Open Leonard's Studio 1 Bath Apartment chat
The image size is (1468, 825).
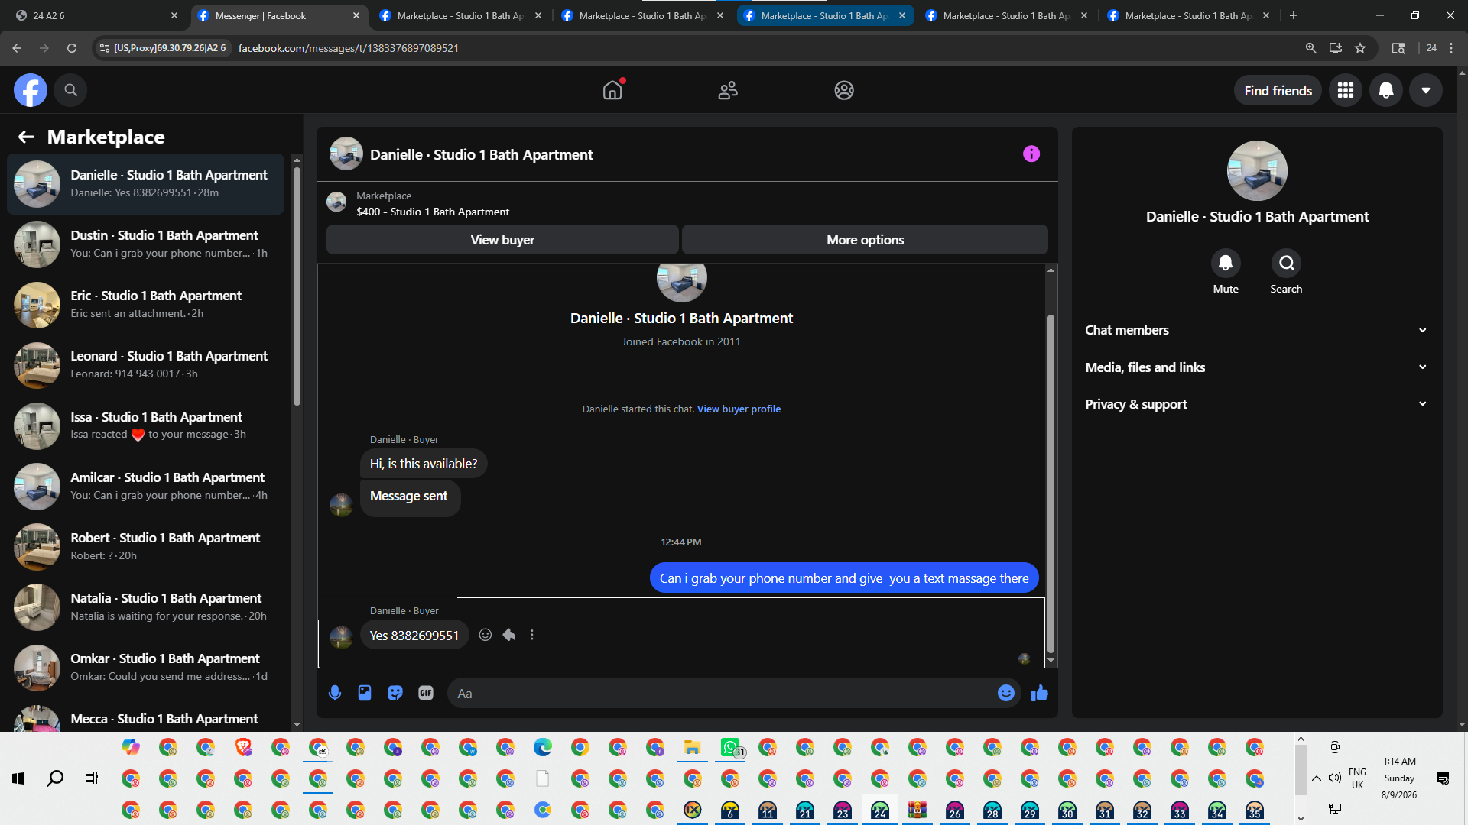coord(145,364)
